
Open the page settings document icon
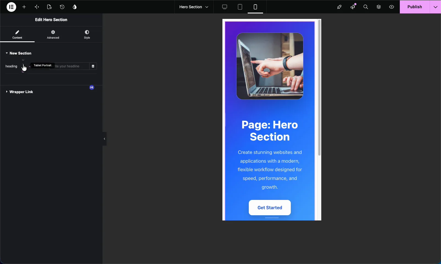[49, 7]
